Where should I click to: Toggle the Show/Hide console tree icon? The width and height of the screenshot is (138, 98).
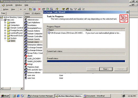(34, 9)
